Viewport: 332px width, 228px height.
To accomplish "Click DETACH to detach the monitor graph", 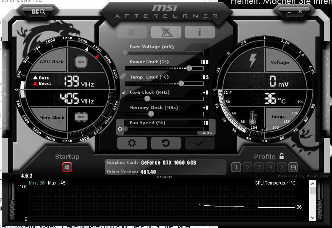I will tap(164, 177).
